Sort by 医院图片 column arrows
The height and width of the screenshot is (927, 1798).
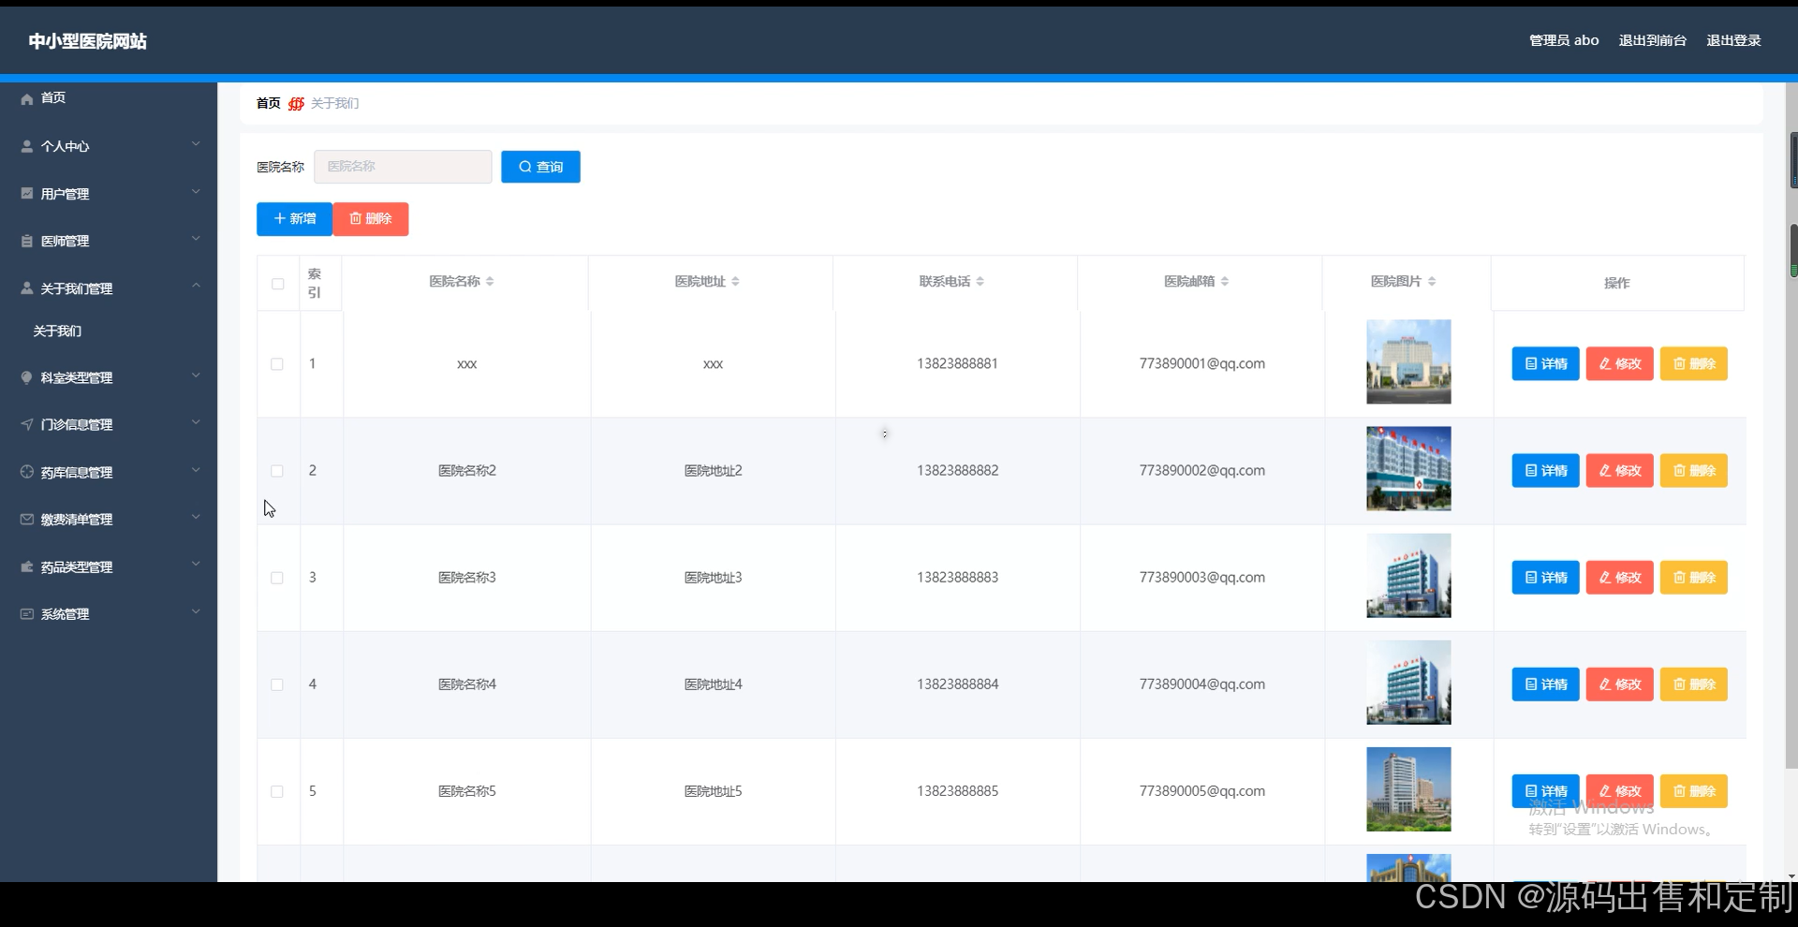[x=1432, y=281]
